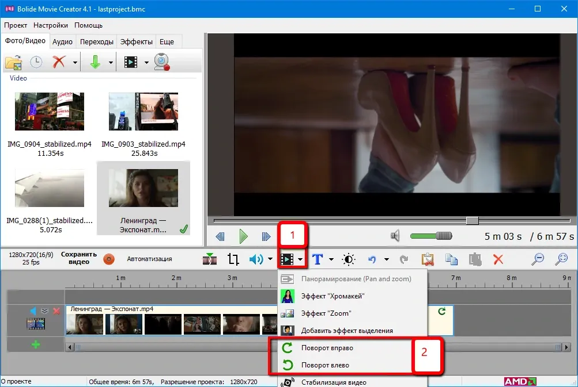578x387 pixels.
Task: Delete track with small red X
Action: point(56,311)
